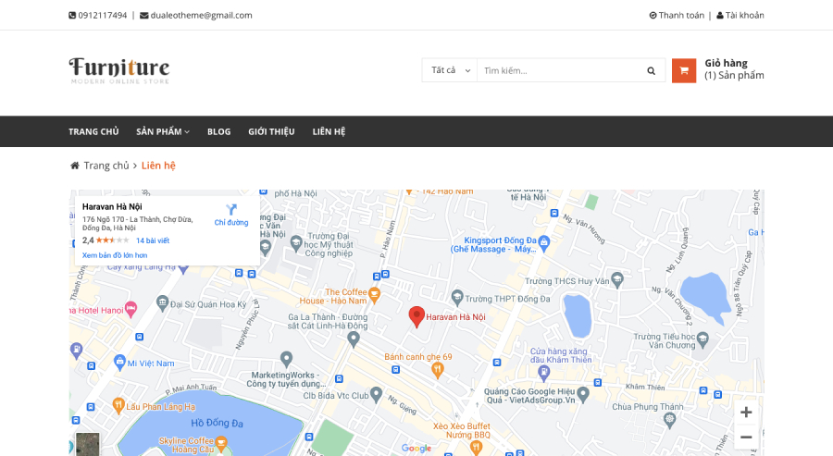
Task: Click Xèo Xèo Buffet Nướng BBQ marker
Action: tap(476, 448)
